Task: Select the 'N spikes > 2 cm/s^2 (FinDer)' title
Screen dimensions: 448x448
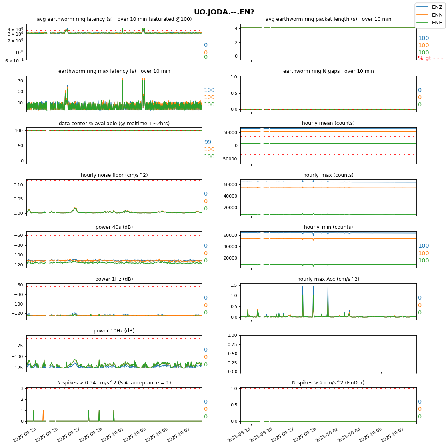Action: coord(328,383)
